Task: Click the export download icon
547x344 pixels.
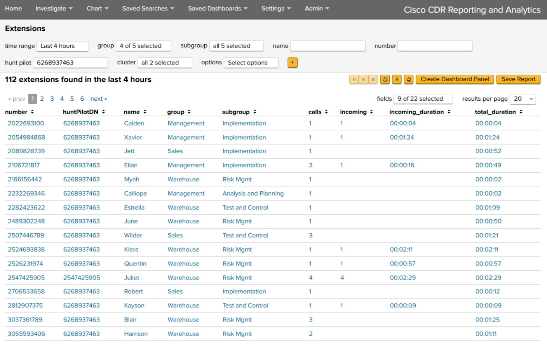Action: (x=397, y=80)
